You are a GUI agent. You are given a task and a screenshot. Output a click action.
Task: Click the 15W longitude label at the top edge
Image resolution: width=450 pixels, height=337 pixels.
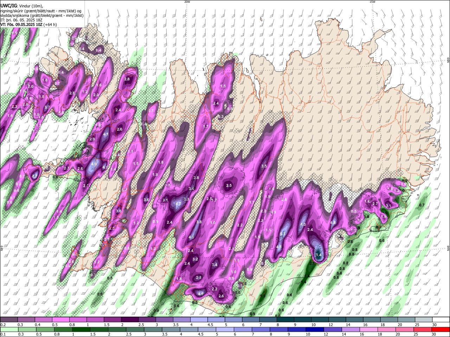[372, 2]
